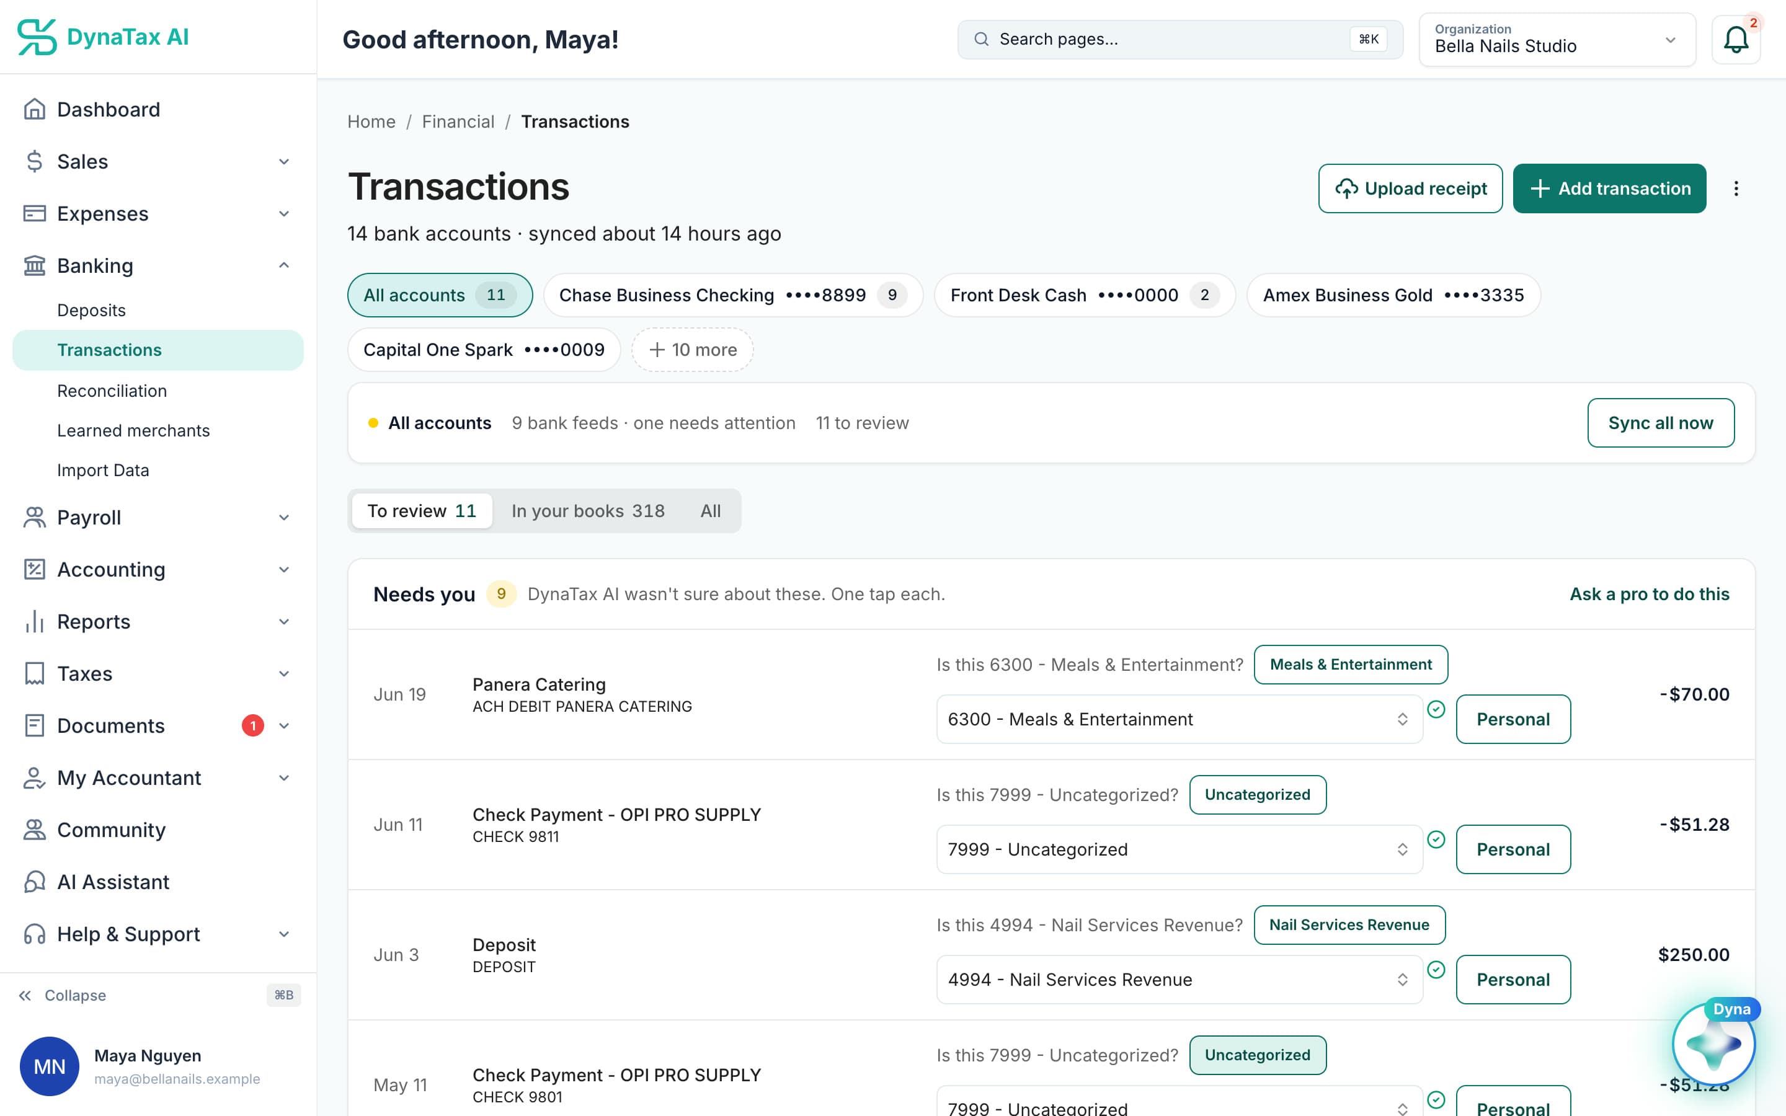
Task: Click the DynaTax AI logo icon
Action: (x=36, y=37)
